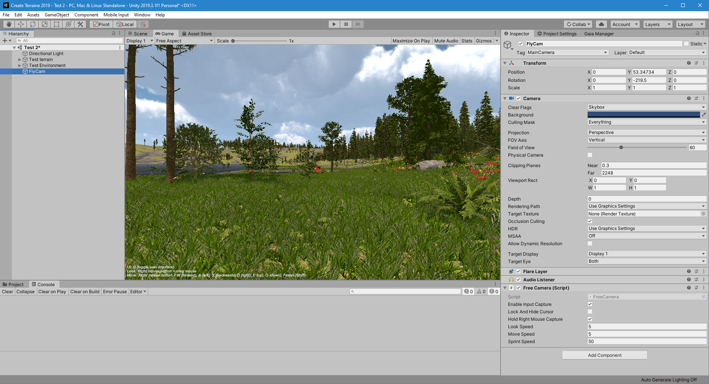Image resolution: width=709 pixels, height=384 pixels.
Task: Toggle the Physical Camera checkbox
Action: (x=590, y=155)
